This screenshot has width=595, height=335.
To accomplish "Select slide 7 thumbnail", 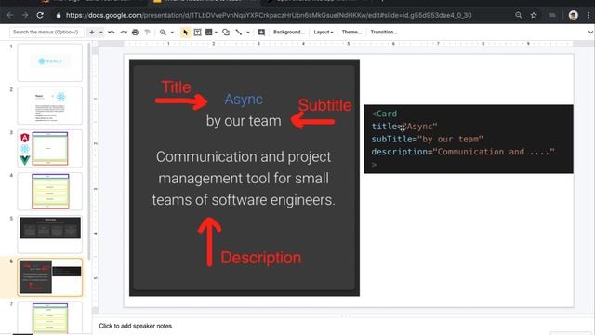I will (49, 318).
